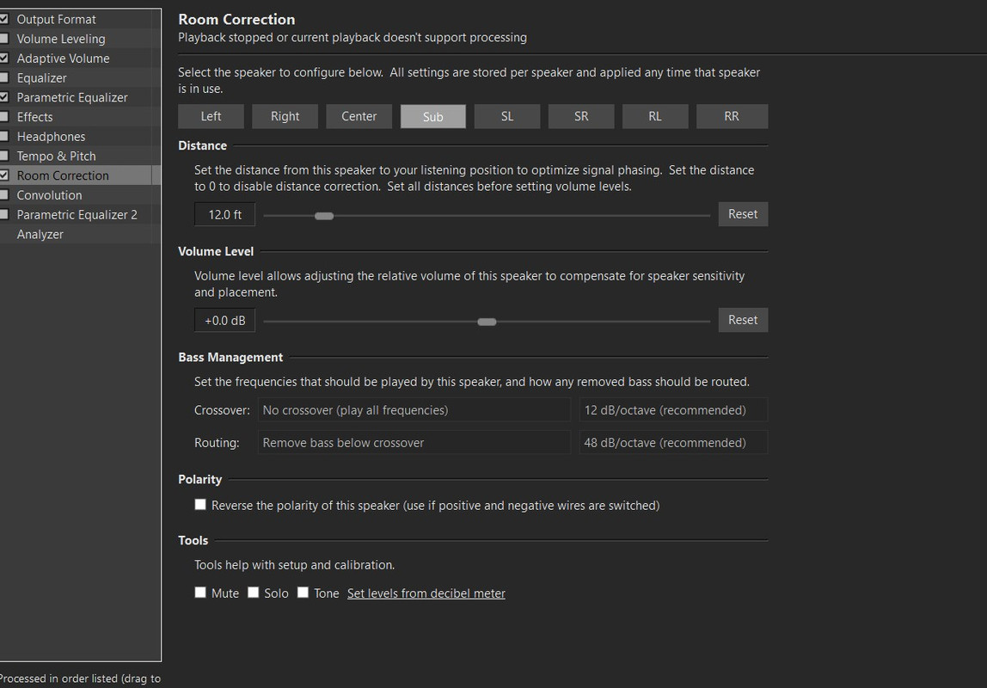Enable the Convolution checkbox

[x=3, y=194]
